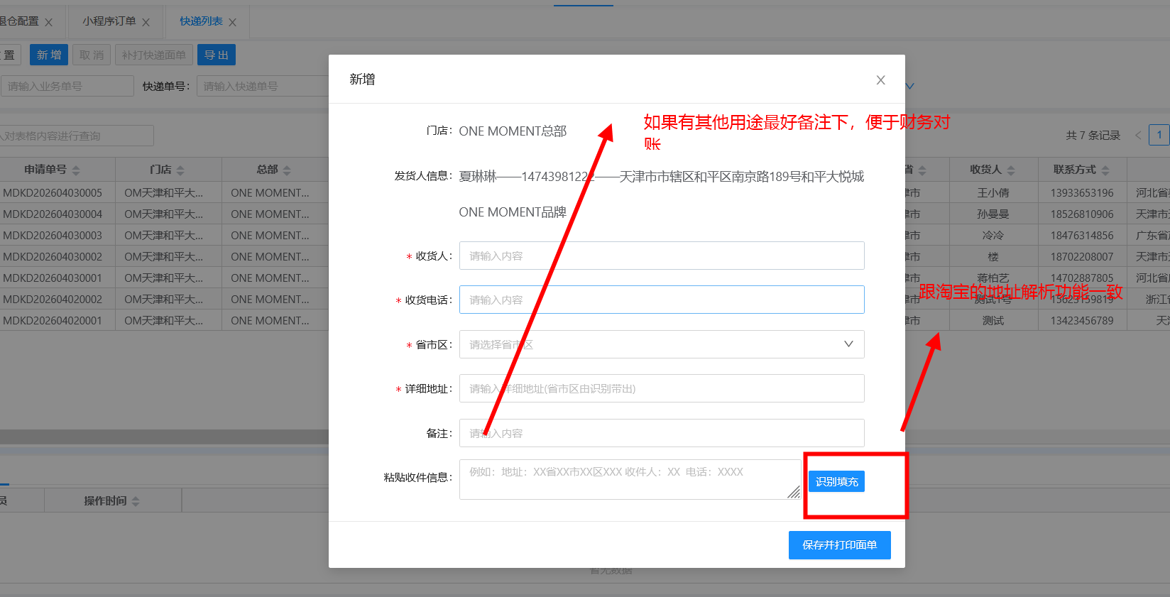Sort the 操作时间 column
This screenshot has height=597, width=1170.
point(136,501)
